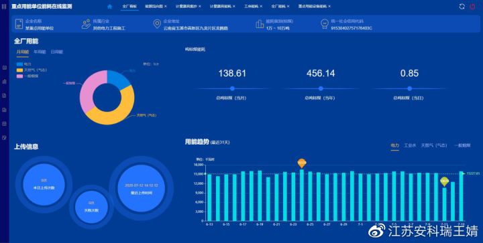483x243 pixels.
Task: Select the 日用能 tab under 全厂用能
Action: pos(57,52)
